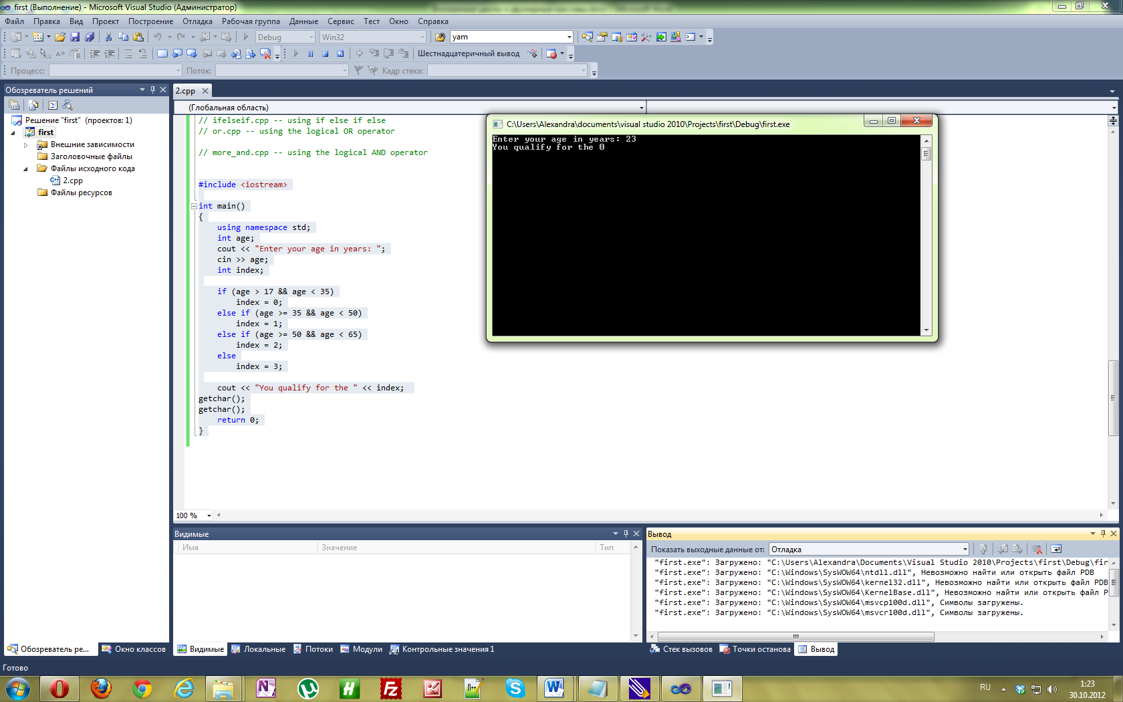Click the Undo arrow icon
The height and width of the screenshot is (702, 1123).
coord(158,37)
